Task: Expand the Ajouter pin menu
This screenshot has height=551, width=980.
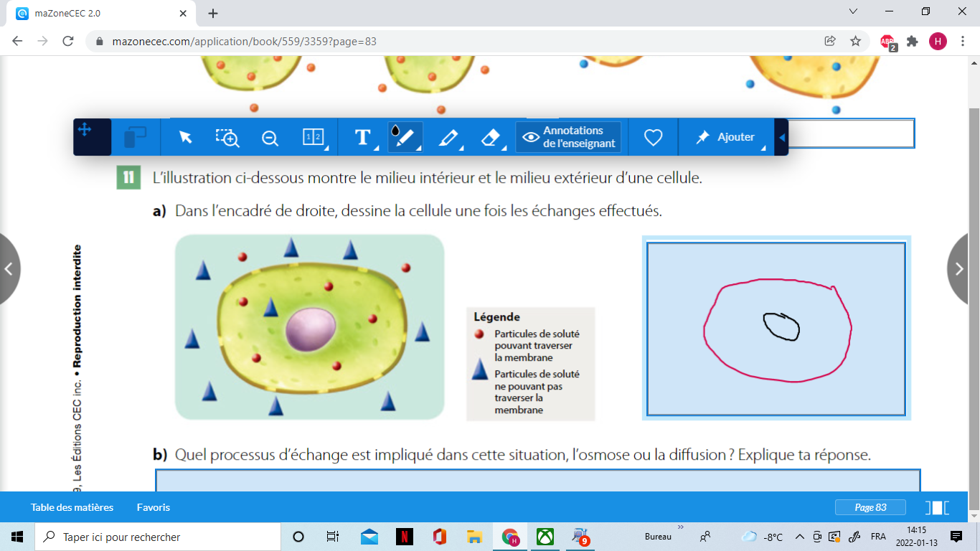Action: coord(725,137)
